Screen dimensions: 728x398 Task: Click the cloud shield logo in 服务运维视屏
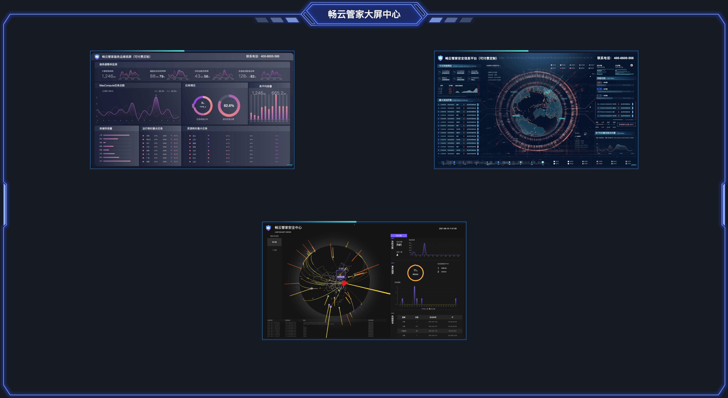97,56
